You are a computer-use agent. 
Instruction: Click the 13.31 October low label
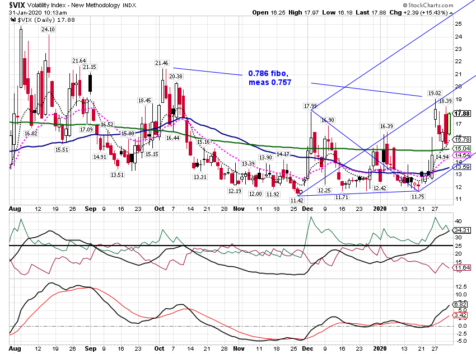(x=200, y=177)
